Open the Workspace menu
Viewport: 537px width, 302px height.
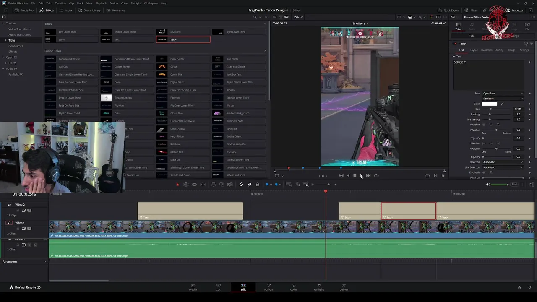pos(151,3)
